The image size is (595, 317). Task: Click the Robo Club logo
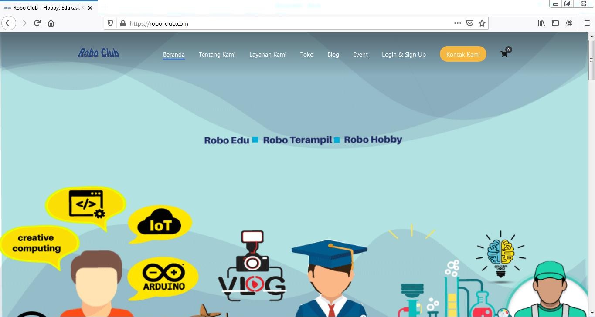click(99, 53)
